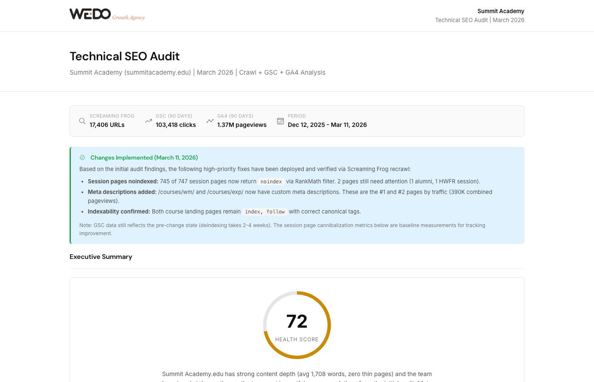594x382 pixels.
Task: Select the Technical SEO Audit main heading
Action: [124, 56]
